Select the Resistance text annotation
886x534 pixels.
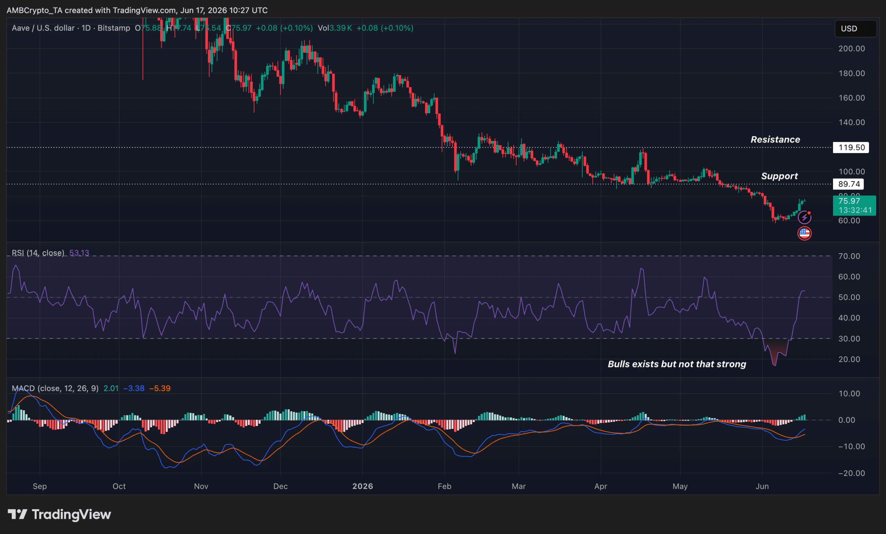click(x=775, y=139)
